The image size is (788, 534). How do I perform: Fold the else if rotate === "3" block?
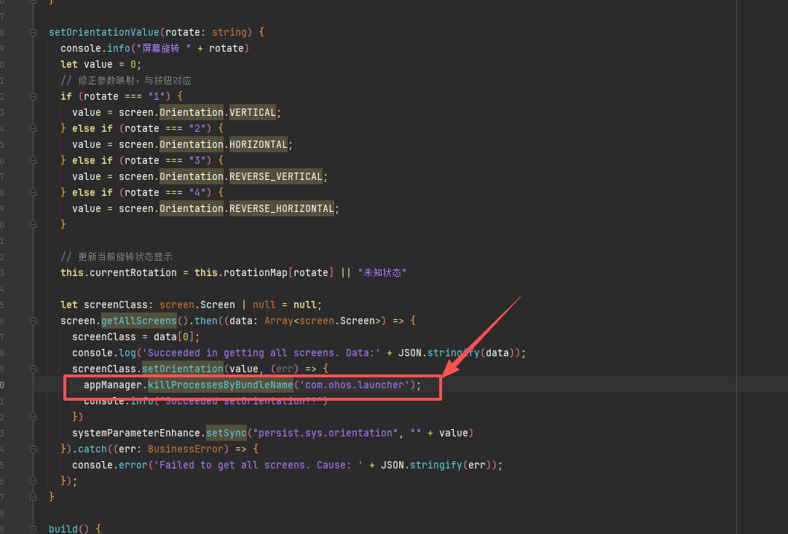pos(34,160)
